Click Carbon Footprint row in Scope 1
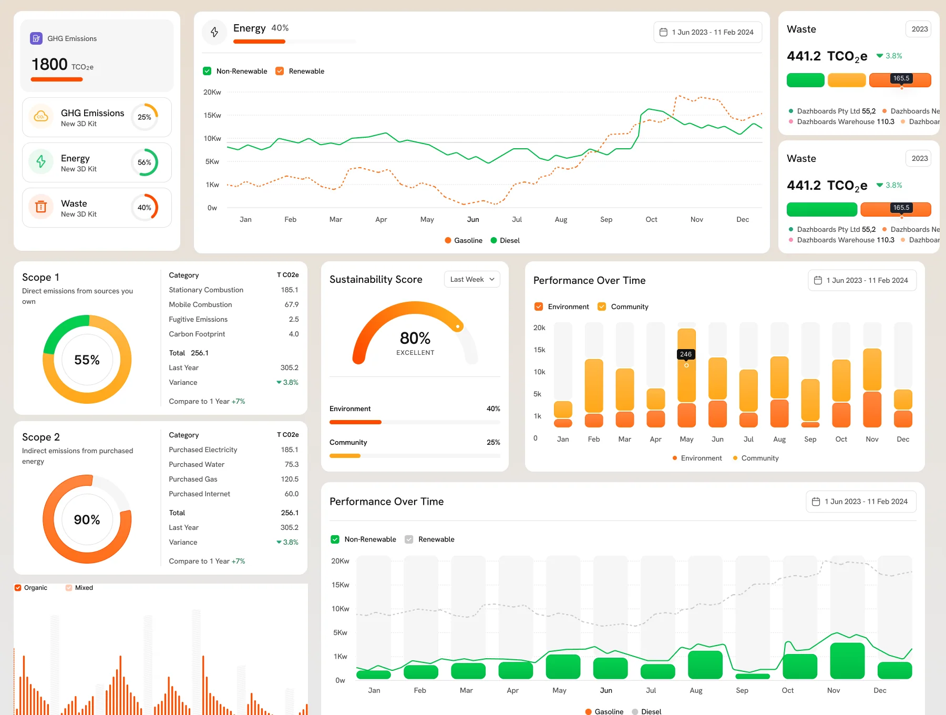 [x=234, y=334]
